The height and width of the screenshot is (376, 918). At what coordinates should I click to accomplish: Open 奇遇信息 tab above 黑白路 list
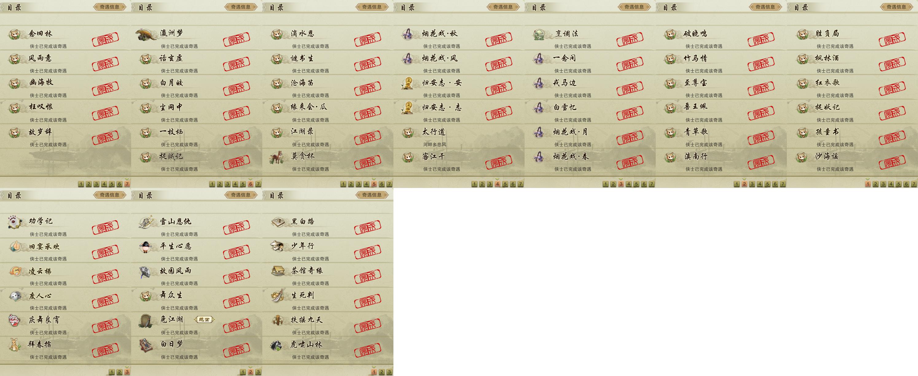372,195
